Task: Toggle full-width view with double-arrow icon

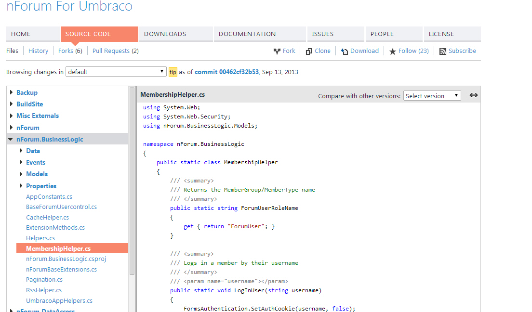Action: pos(474,95)
